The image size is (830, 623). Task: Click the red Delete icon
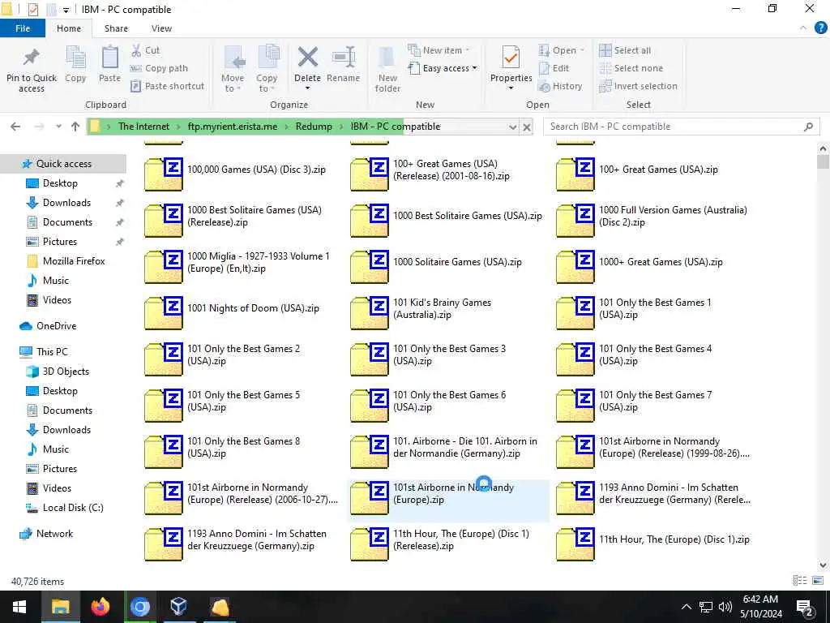pyautogui.click(x=307, y=58)
